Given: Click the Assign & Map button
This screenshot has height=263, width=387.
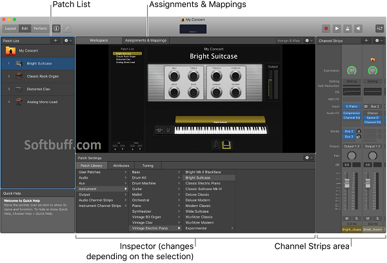Looking at the screenshot, I should pyautogui.click(x=289, y=41).
